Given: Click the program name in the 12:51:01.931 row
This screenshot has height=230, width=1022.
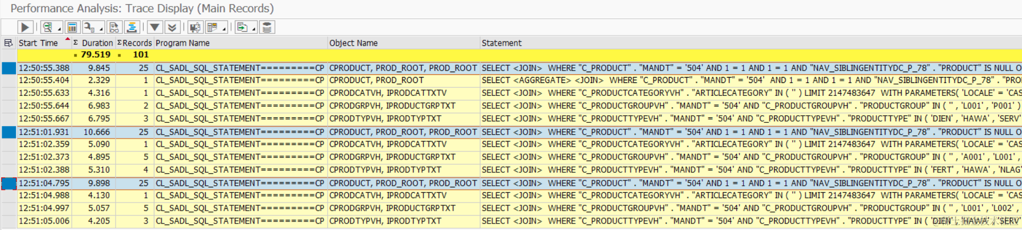Looking at the screenshot, I should (x=240, y=132).
